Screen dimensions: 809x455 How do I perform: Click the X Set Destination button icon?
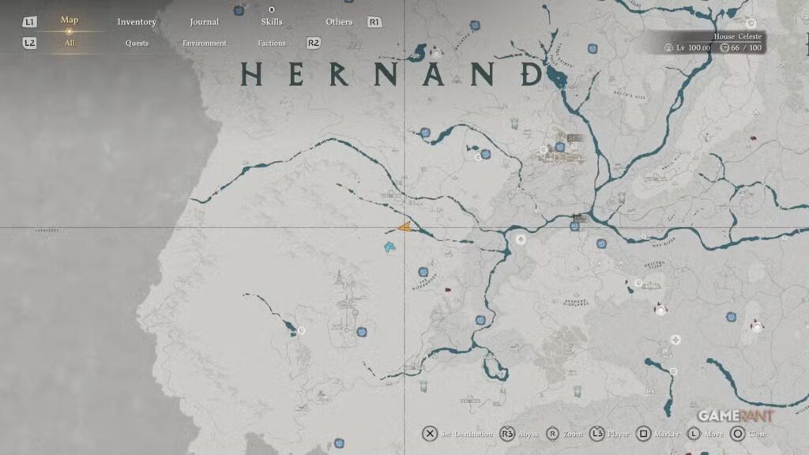[429, 434]
